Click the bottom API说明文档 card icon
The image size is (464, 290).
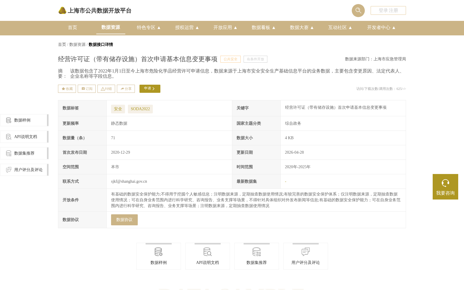point(208,252)
